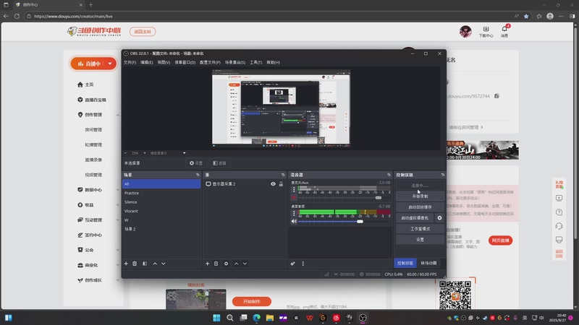Remove selected source with trash icon
Screen dimensions: 579x325
[x=216, y=264]
